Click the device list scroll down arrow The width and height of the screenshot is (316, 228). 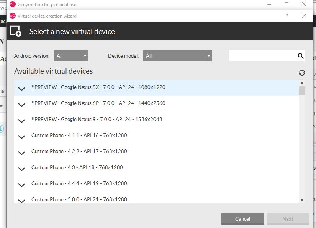coord(302,200)
